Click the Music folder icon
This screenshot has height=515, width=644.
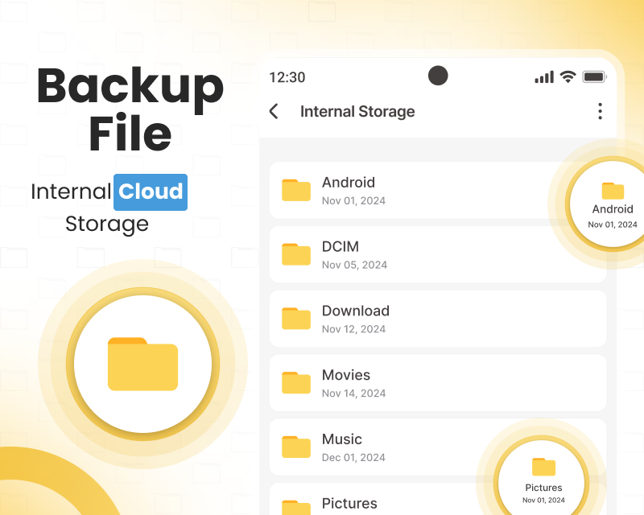(x=295, y=447)
